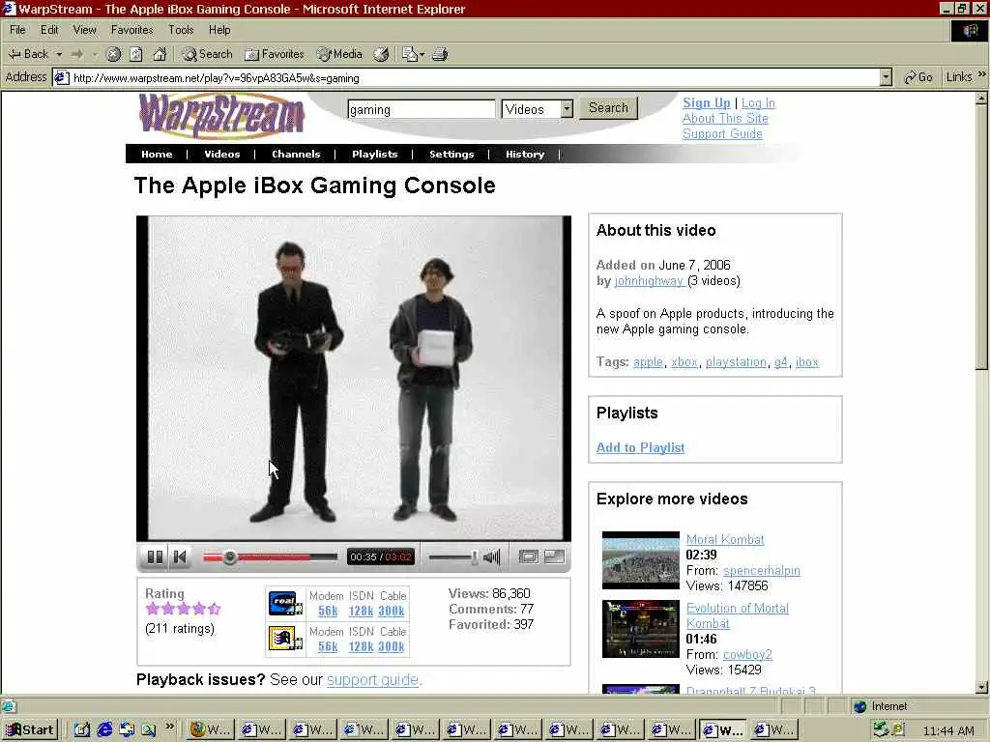Click the search box containing 'gaming'
The image size is (990, 742).
point(422,109)
